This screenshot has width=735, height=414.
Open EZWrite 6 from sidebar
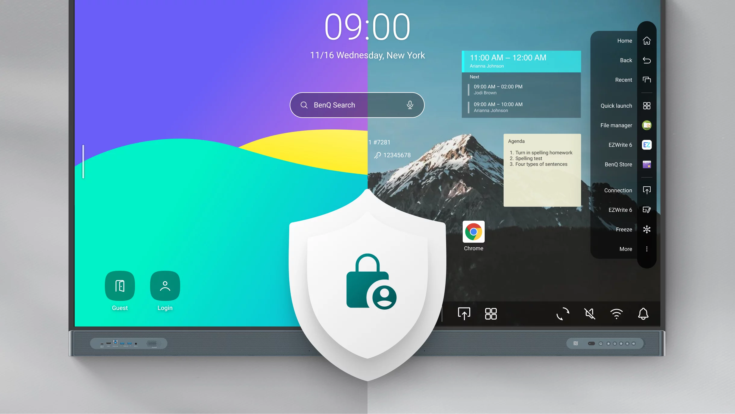click(647, 144)
